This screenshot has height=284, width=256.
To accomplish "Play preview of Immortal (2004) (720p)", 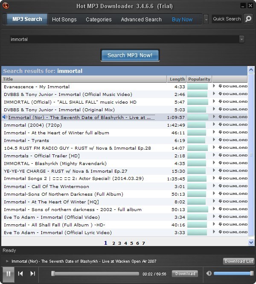I will tap(214, 125).
